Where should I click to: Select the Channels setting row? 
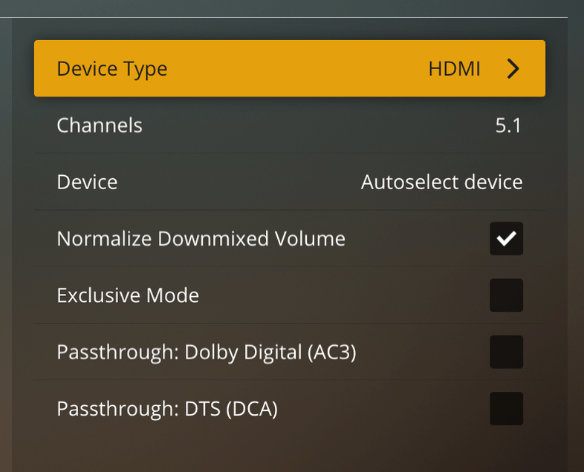click(290, 125)
